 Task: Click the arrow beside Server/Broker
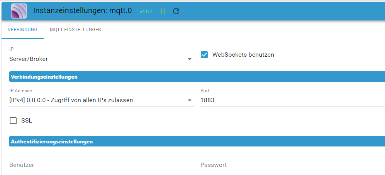pos(189,59)
